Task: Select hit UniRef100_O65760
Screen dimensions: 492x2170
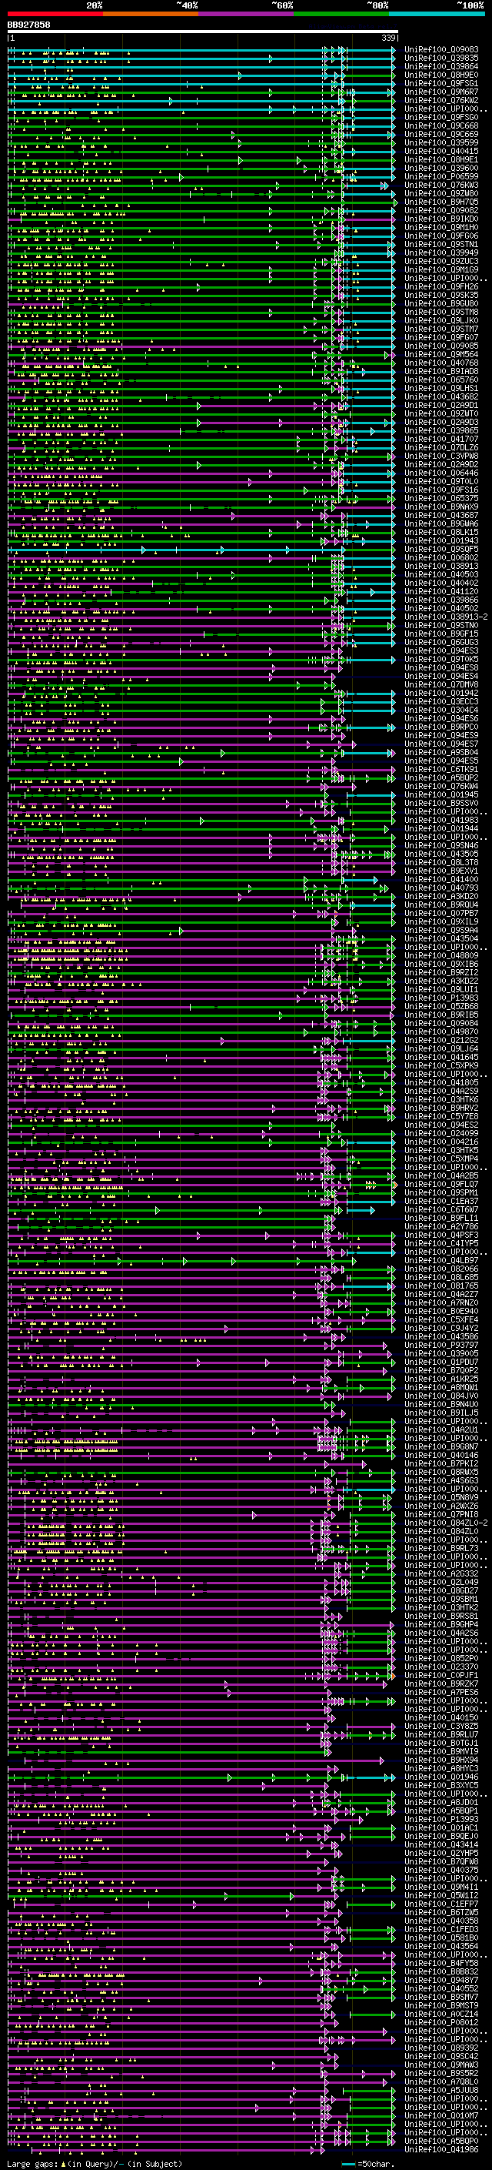Action: tap(441, 380)
